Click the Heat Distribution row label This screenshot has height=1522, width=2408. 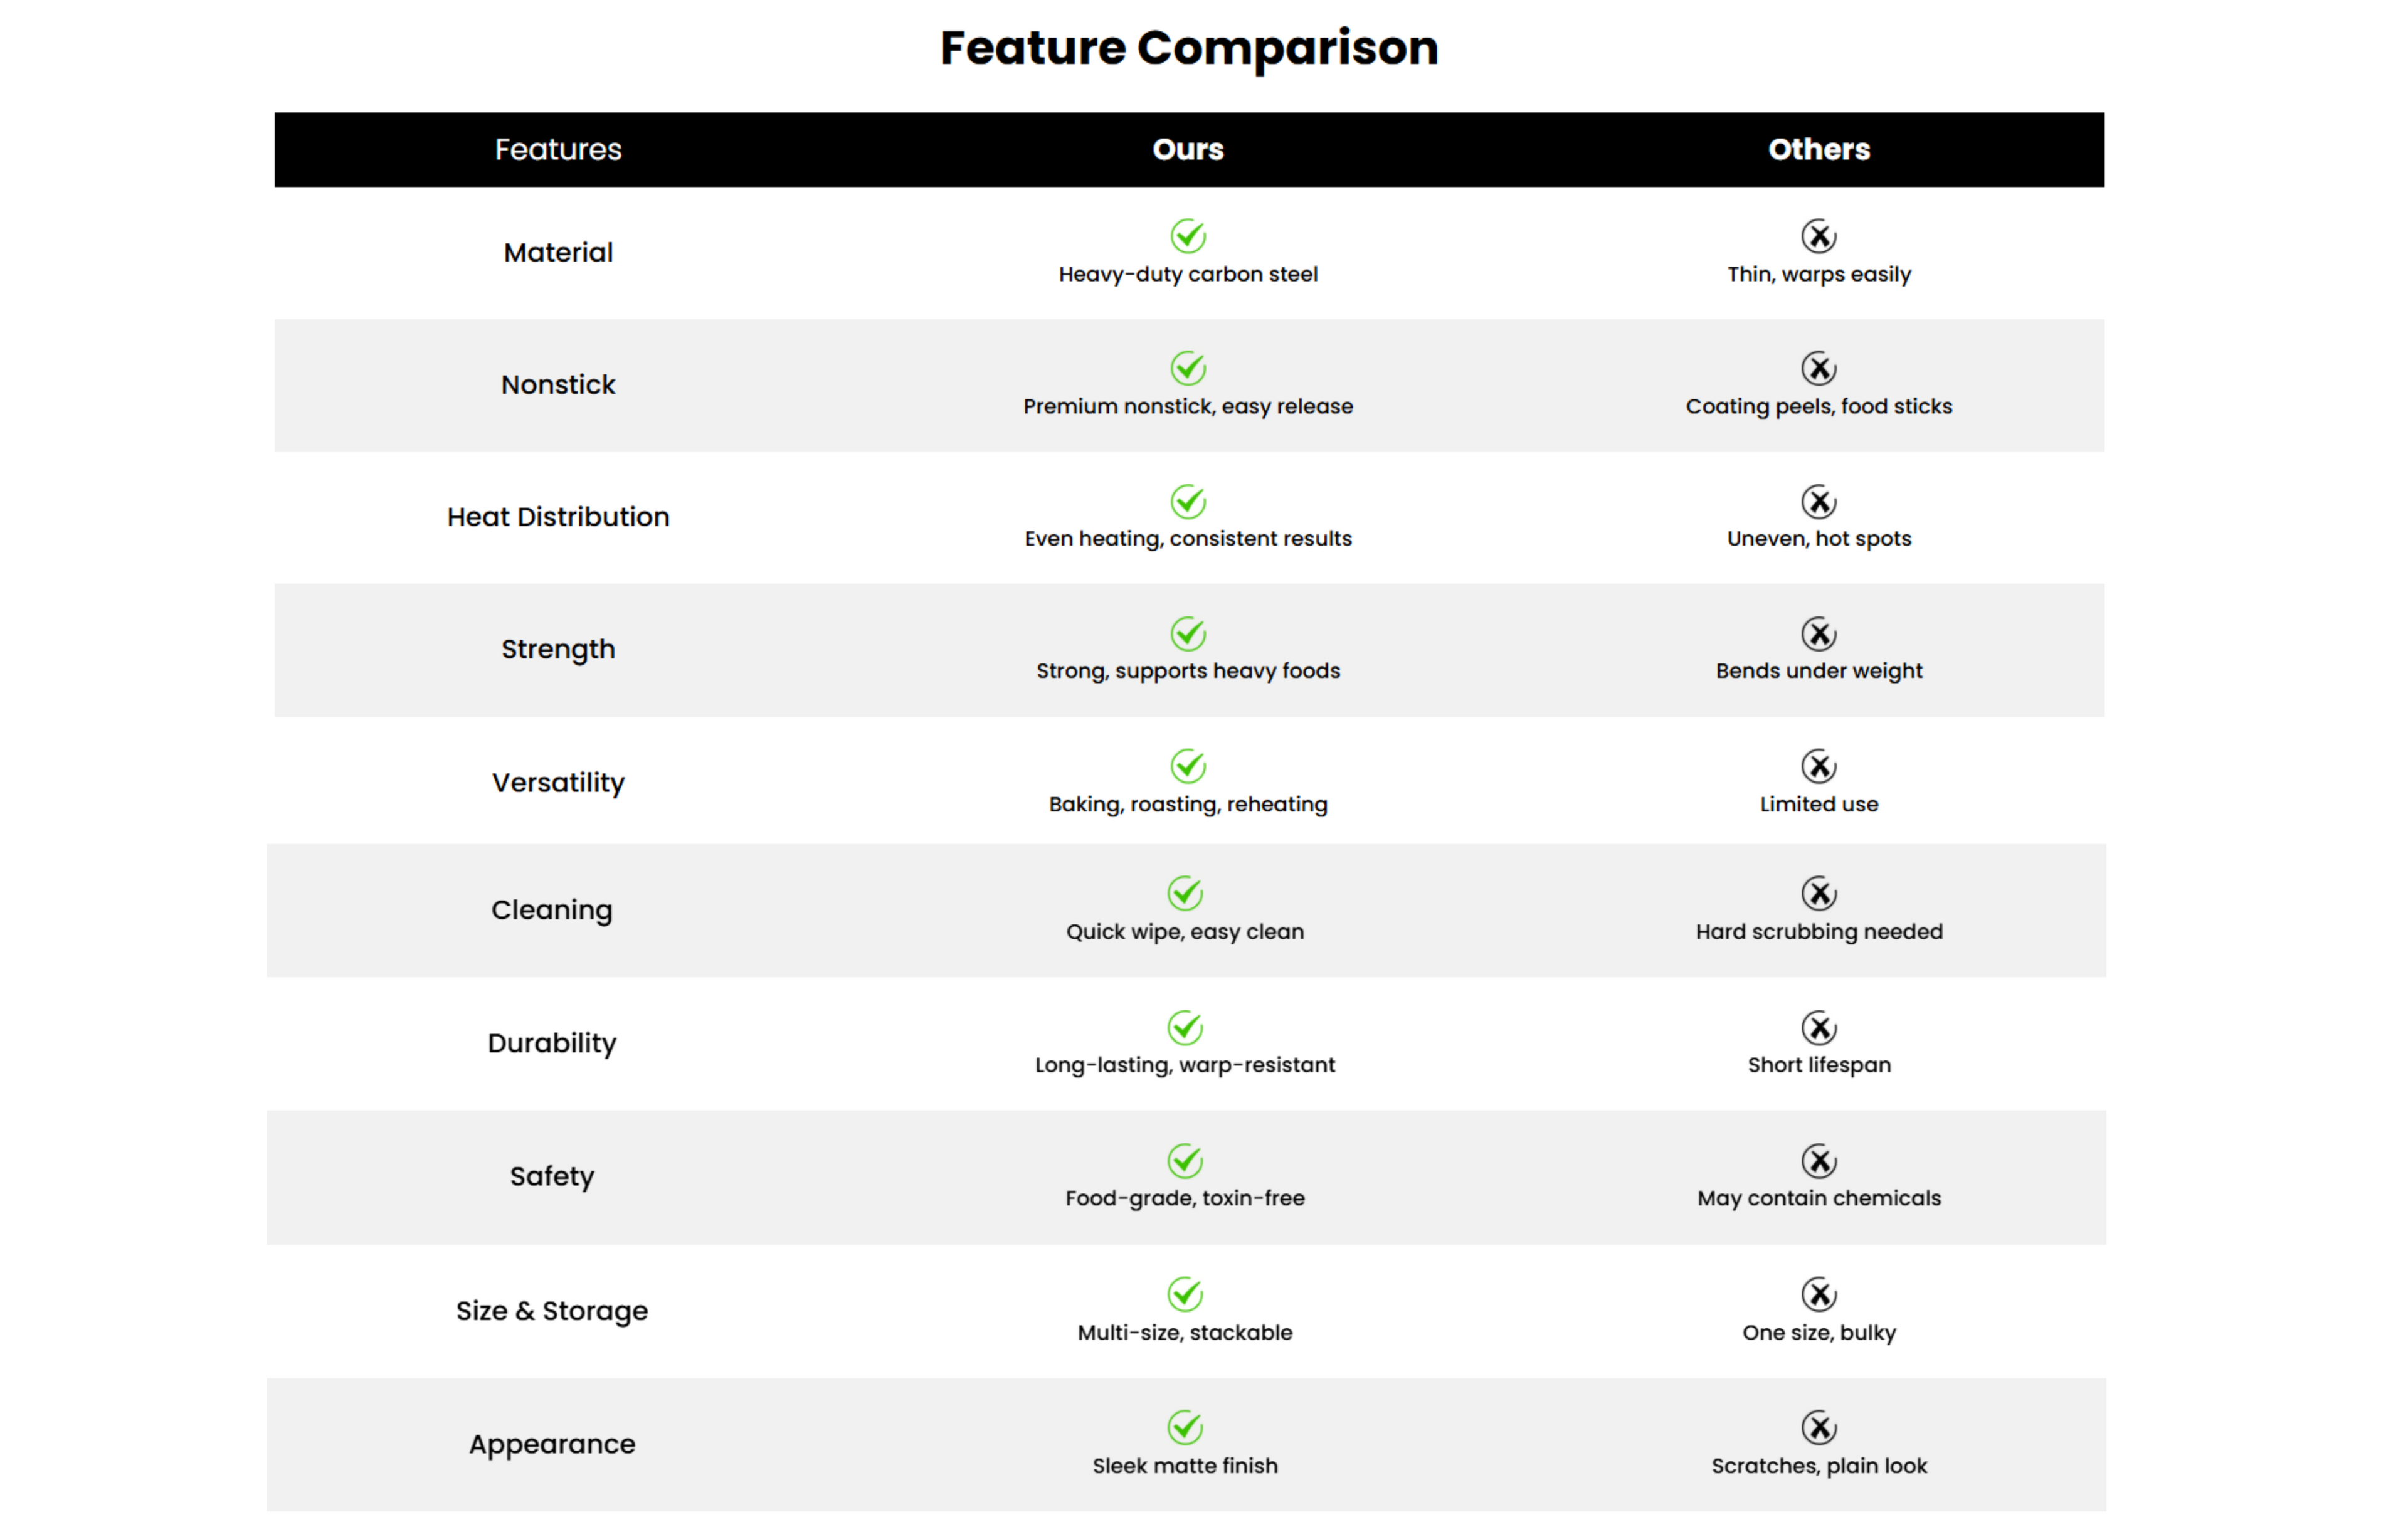point(558,517)
